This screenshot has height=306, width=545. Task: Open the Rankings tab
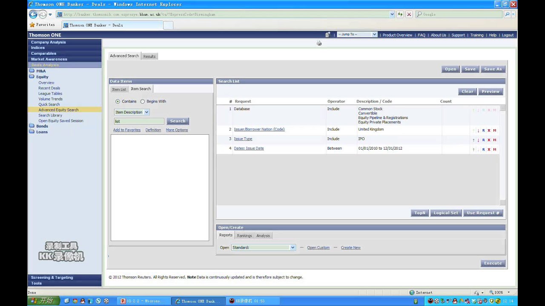click(244, 235)
